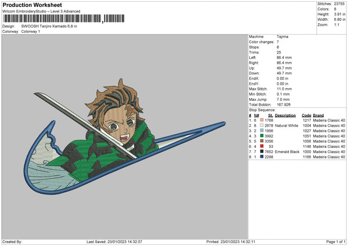Select design name 'SWOOSH Tanjiro Kamado 6,8 in'
This screenshot has width=348, height=246.
click(x=49, y=26)
